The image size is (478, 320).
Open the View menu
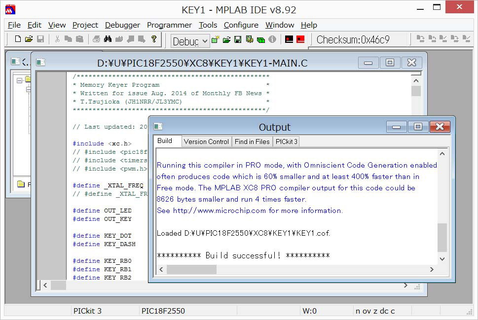57,25
